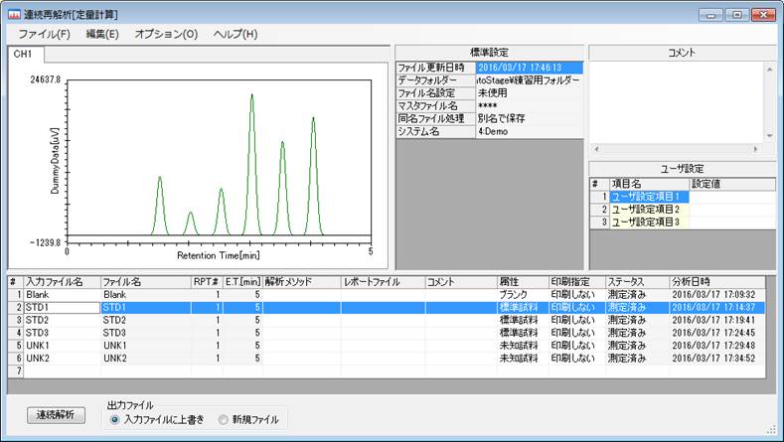
Task: Select the CH1 chromatogram tab
Action: [23, 54]
